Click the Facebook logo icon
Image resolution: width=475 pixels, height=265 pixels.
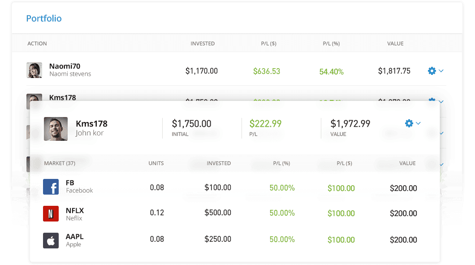(x=51, y=187)
